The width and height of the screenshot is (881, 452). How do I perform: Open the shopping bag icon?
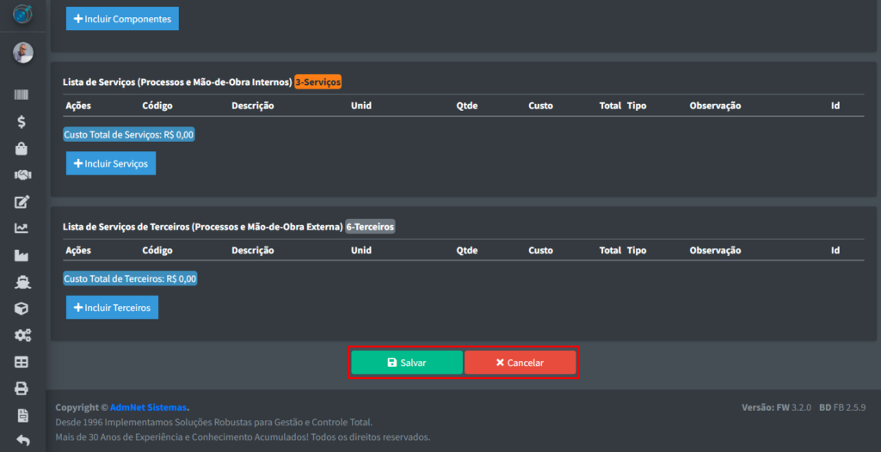22,149
